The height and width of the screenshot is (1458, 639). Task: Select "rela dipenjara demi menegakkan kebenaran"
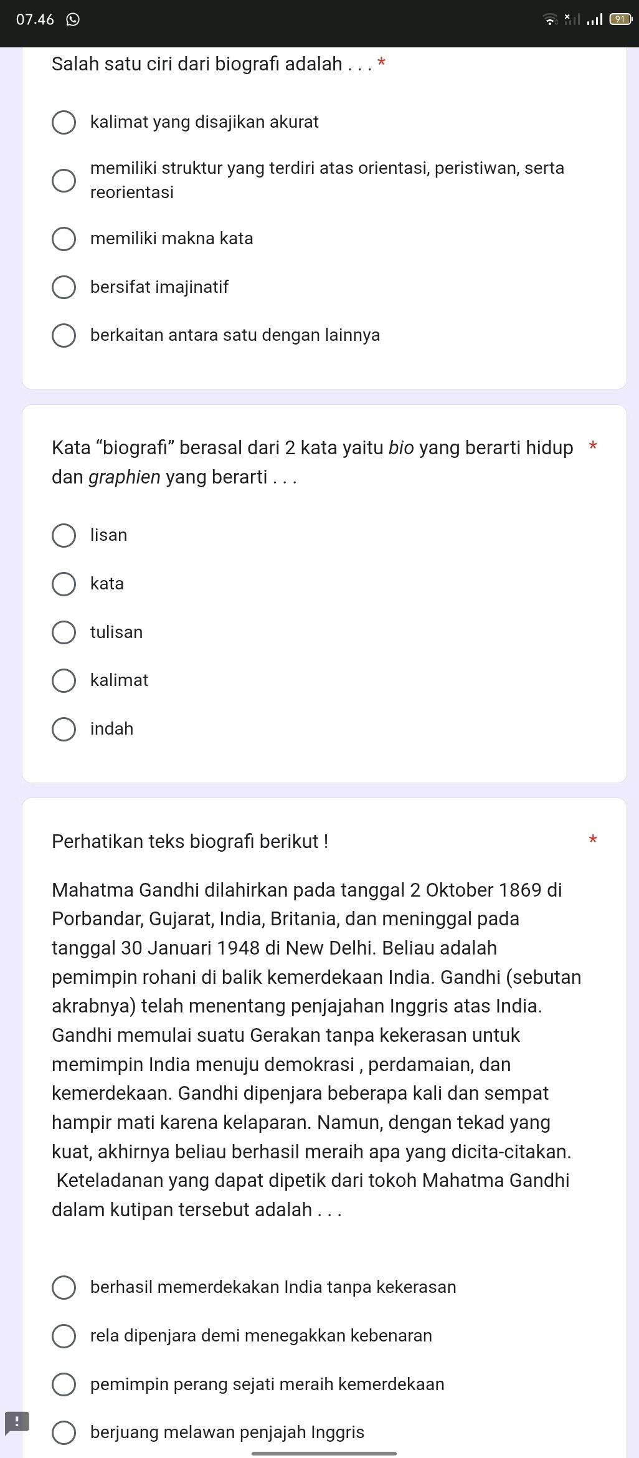point(64,1336)
